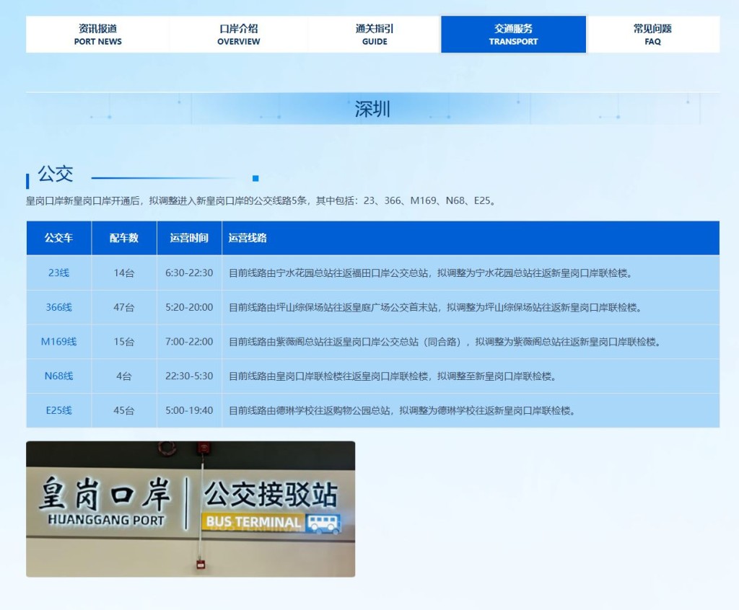Click the N68 皇岗口岸联检楼 route description
The image size is (739, 610).
pos(393,376)
